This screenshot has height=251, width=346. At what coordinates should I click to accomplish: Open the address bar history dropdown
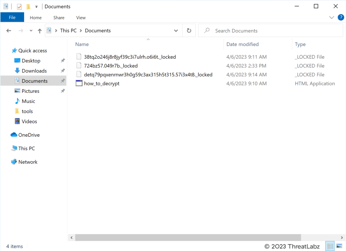click(x=176, y=31)
